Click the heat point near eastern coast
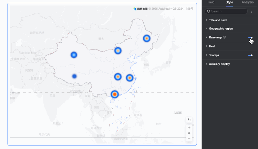258x149 pixels. [x=130, y=78]
